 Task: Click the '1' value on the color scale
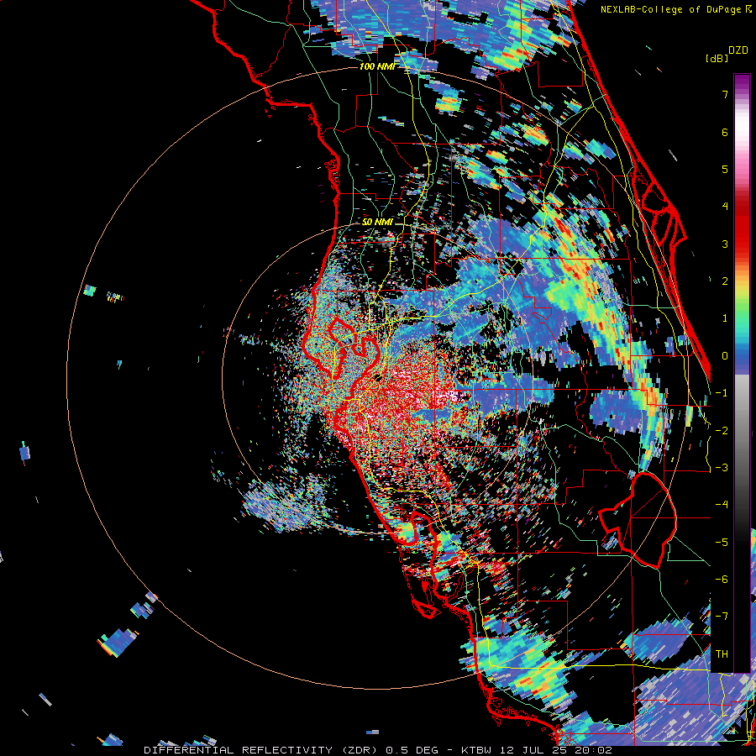pyautogui.click(x=725, y=318)
